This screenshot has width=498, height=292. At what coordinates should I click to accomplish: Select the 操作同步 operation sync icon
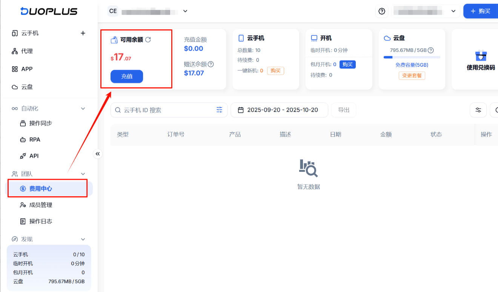pyautogui.click(x=23, y=123)
